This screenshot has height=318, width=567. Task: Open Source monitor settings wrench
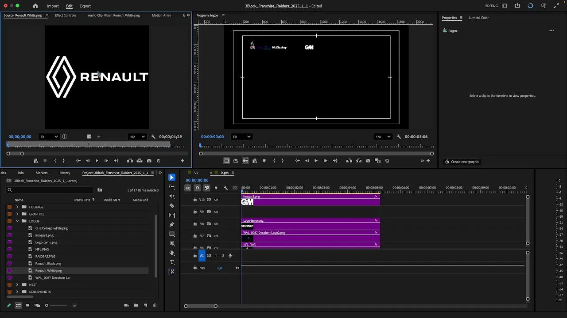(153, 136)
